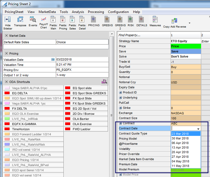Screen dimensions: 210x177
Task: Collapse the Pricing section
Action: (6, 53)
